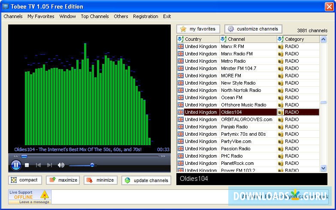336x210 pixels.
Task: Open the Channels menu
Action: [13, 16]
